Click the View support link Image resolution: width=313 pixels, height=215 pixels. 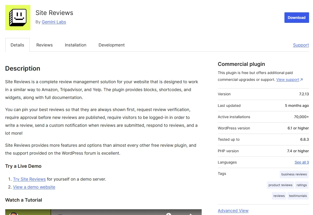point(288,80)
